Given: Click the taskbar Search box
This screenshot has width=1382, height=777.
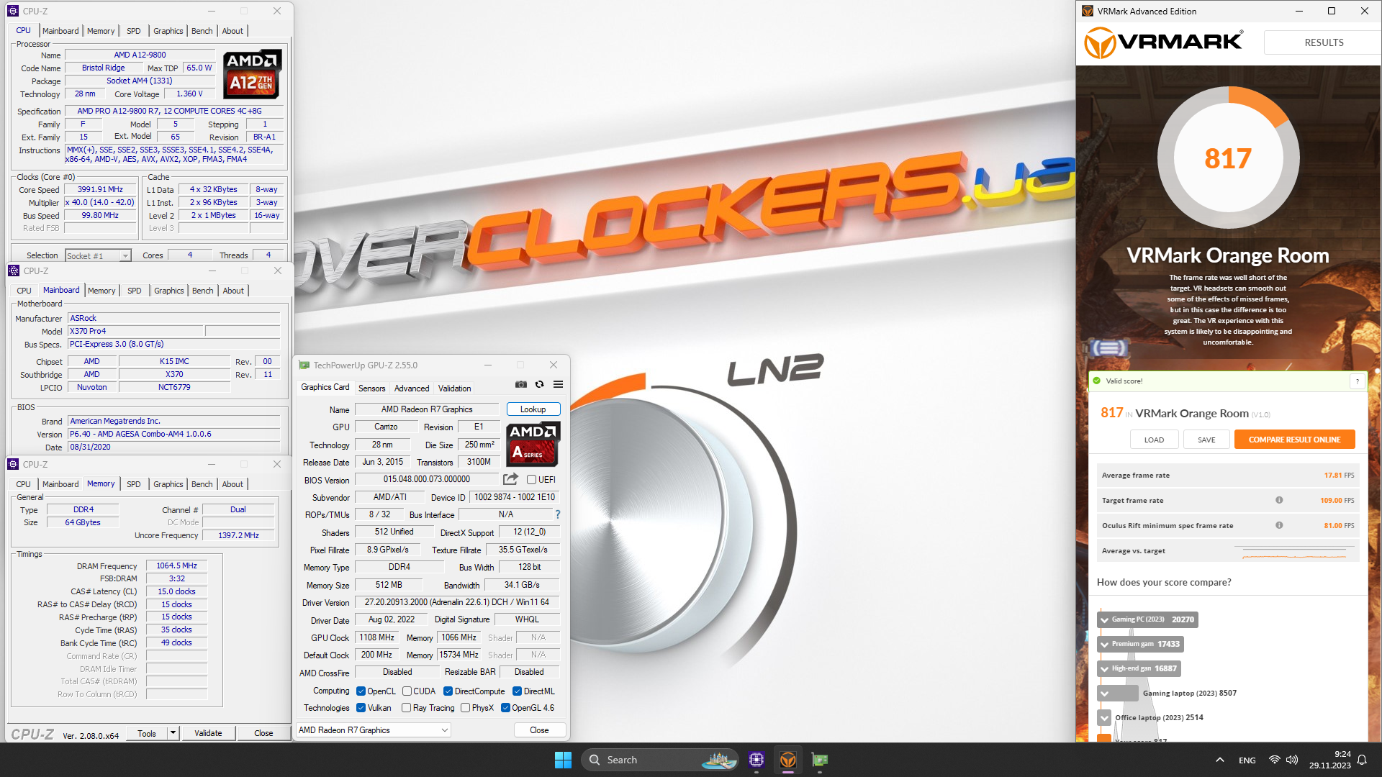Looking at the screenshot, I should pos(660,760).
